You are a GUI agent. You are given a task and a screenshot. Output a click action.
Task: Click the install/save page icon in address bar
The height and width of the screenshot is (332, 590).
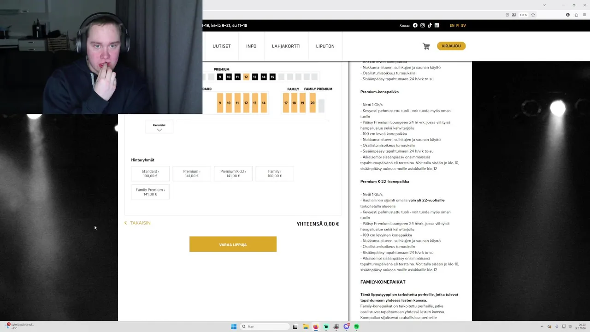pos(513,15)
